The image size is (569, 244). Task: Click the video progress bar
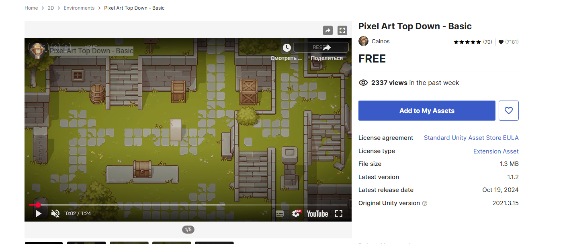pos(188,205)
